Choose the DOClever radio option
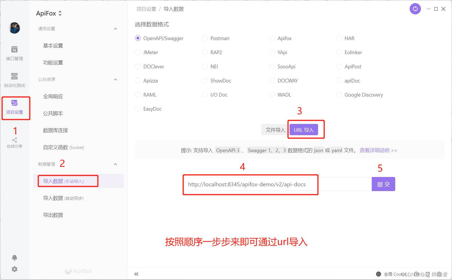 tap(138, 66)
